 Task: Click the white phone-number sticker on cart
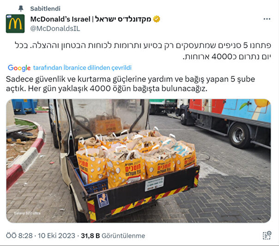pos(154,184)
